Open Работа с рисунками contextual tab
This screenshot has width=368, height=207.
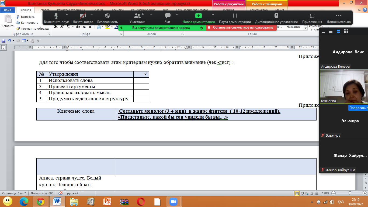[229, 4]
